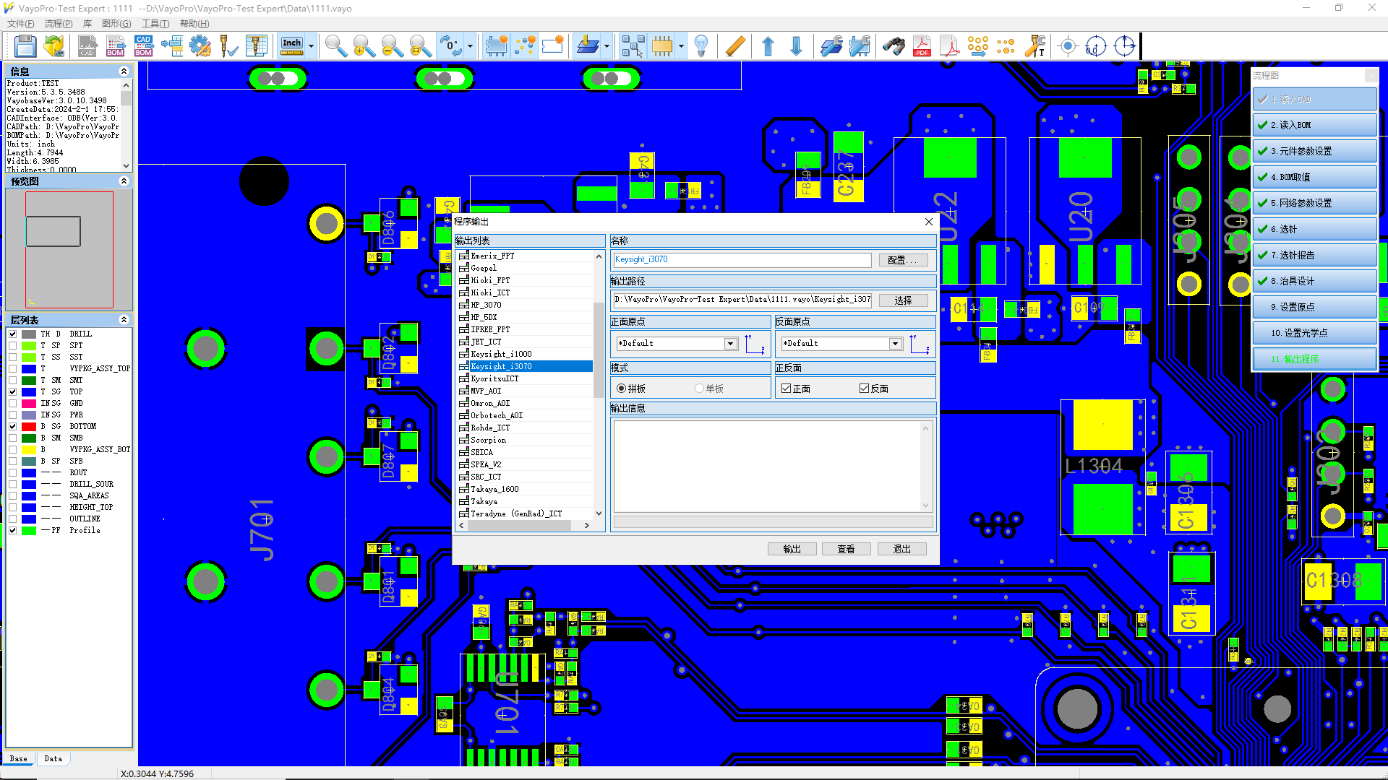Click the lightbulb highlight icon
Viewport: 1388px width, 780px height.
point(701,46)
